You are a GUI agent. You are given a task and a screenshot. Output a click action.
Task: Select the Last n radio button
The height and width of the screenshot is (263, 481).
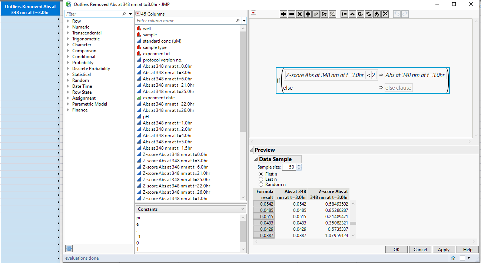tap(261, 179)
